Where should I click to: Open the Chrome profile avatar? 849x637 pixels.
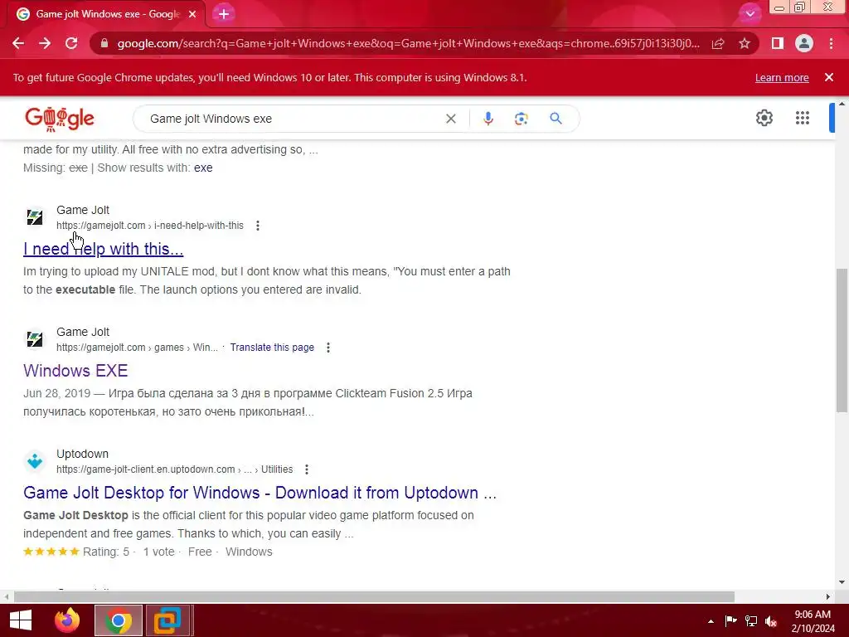pyautogui.click(x=804, y=43)
